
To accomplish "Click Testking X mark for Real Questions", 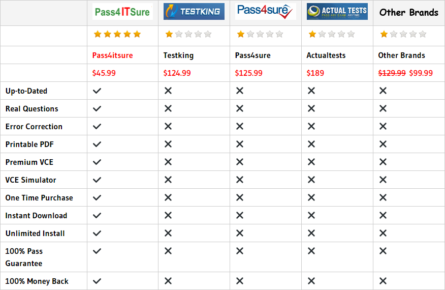I will [x=168, y=109].
